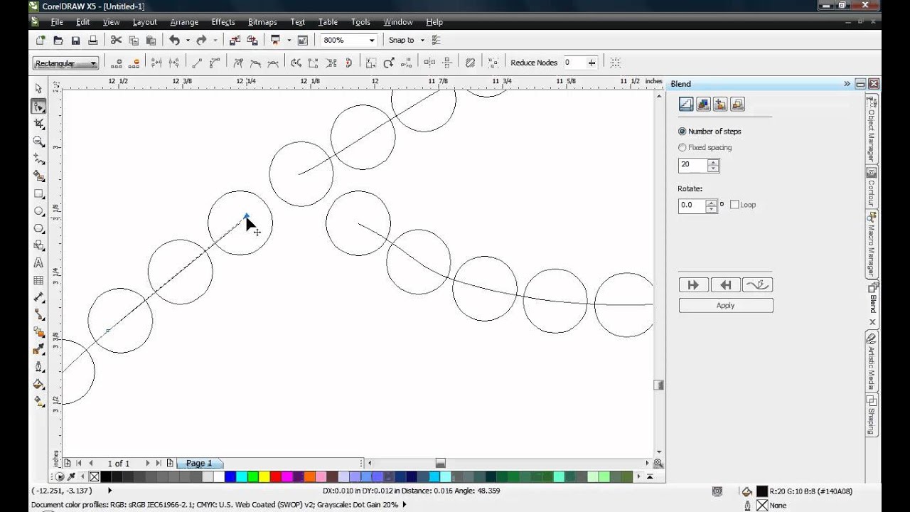
Task: Select the Blend interactive tool
Action: pos(38,332)
